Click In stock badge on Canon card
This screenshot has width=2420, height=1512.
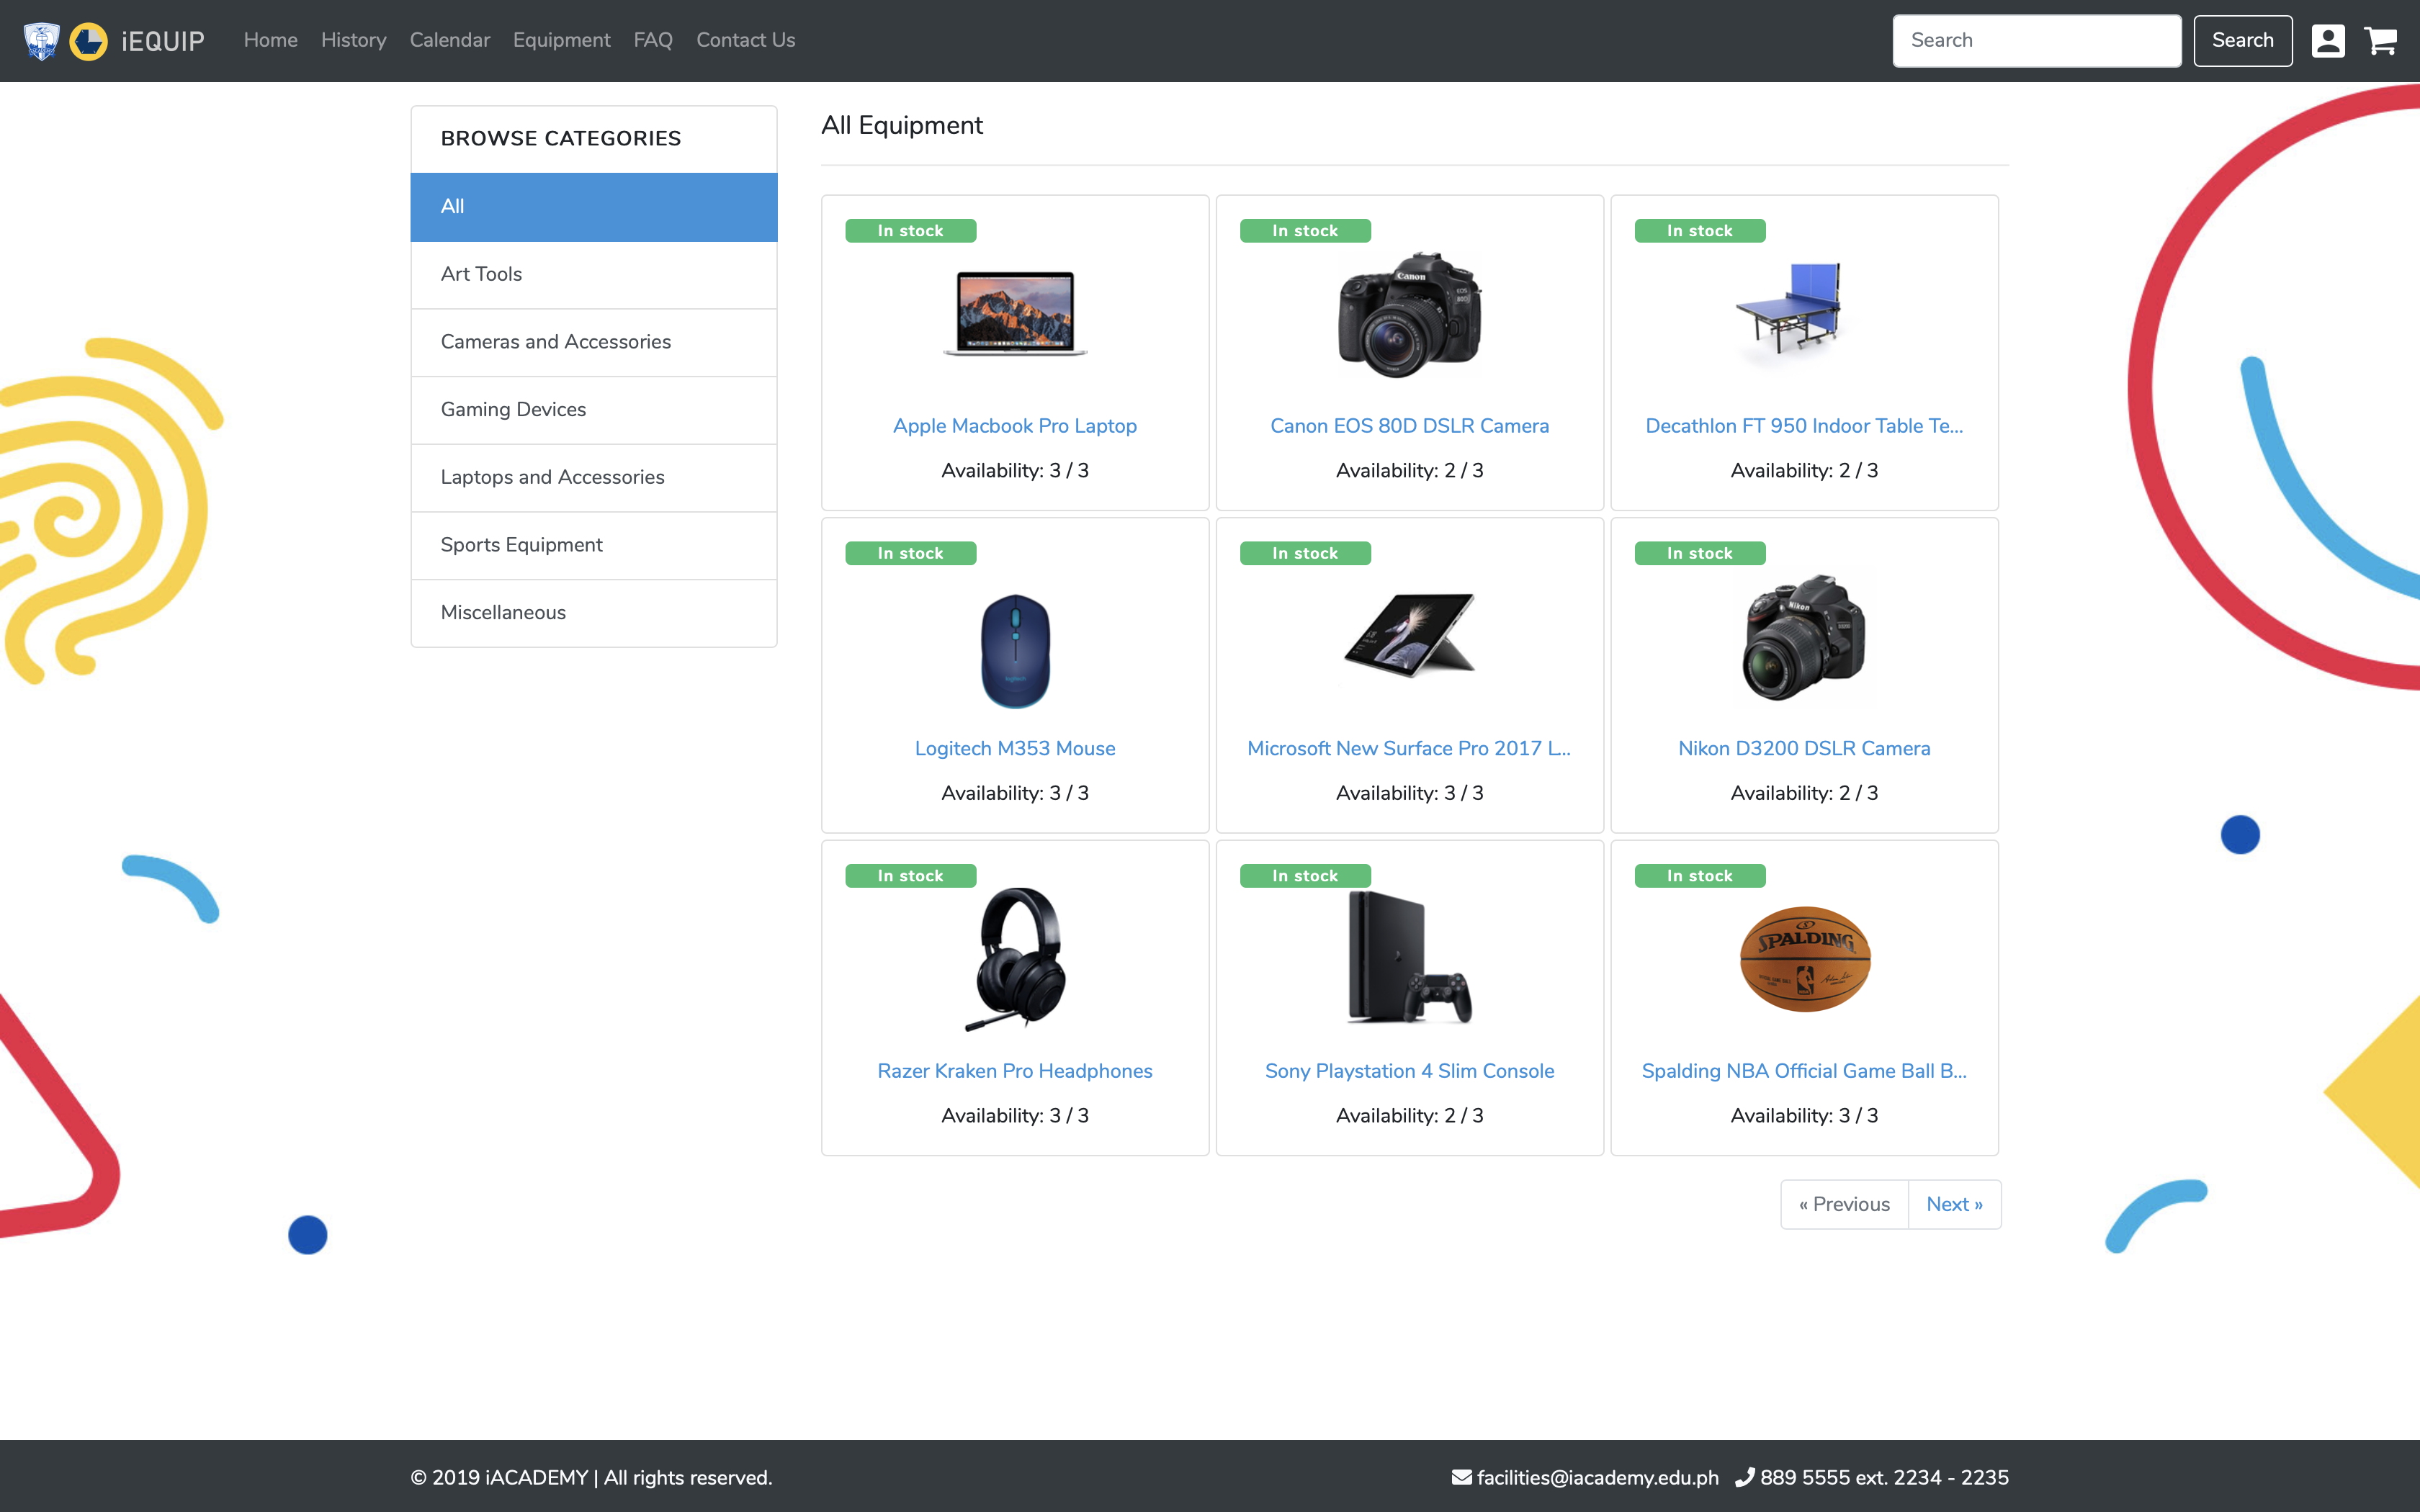(x=1305, y=231)
